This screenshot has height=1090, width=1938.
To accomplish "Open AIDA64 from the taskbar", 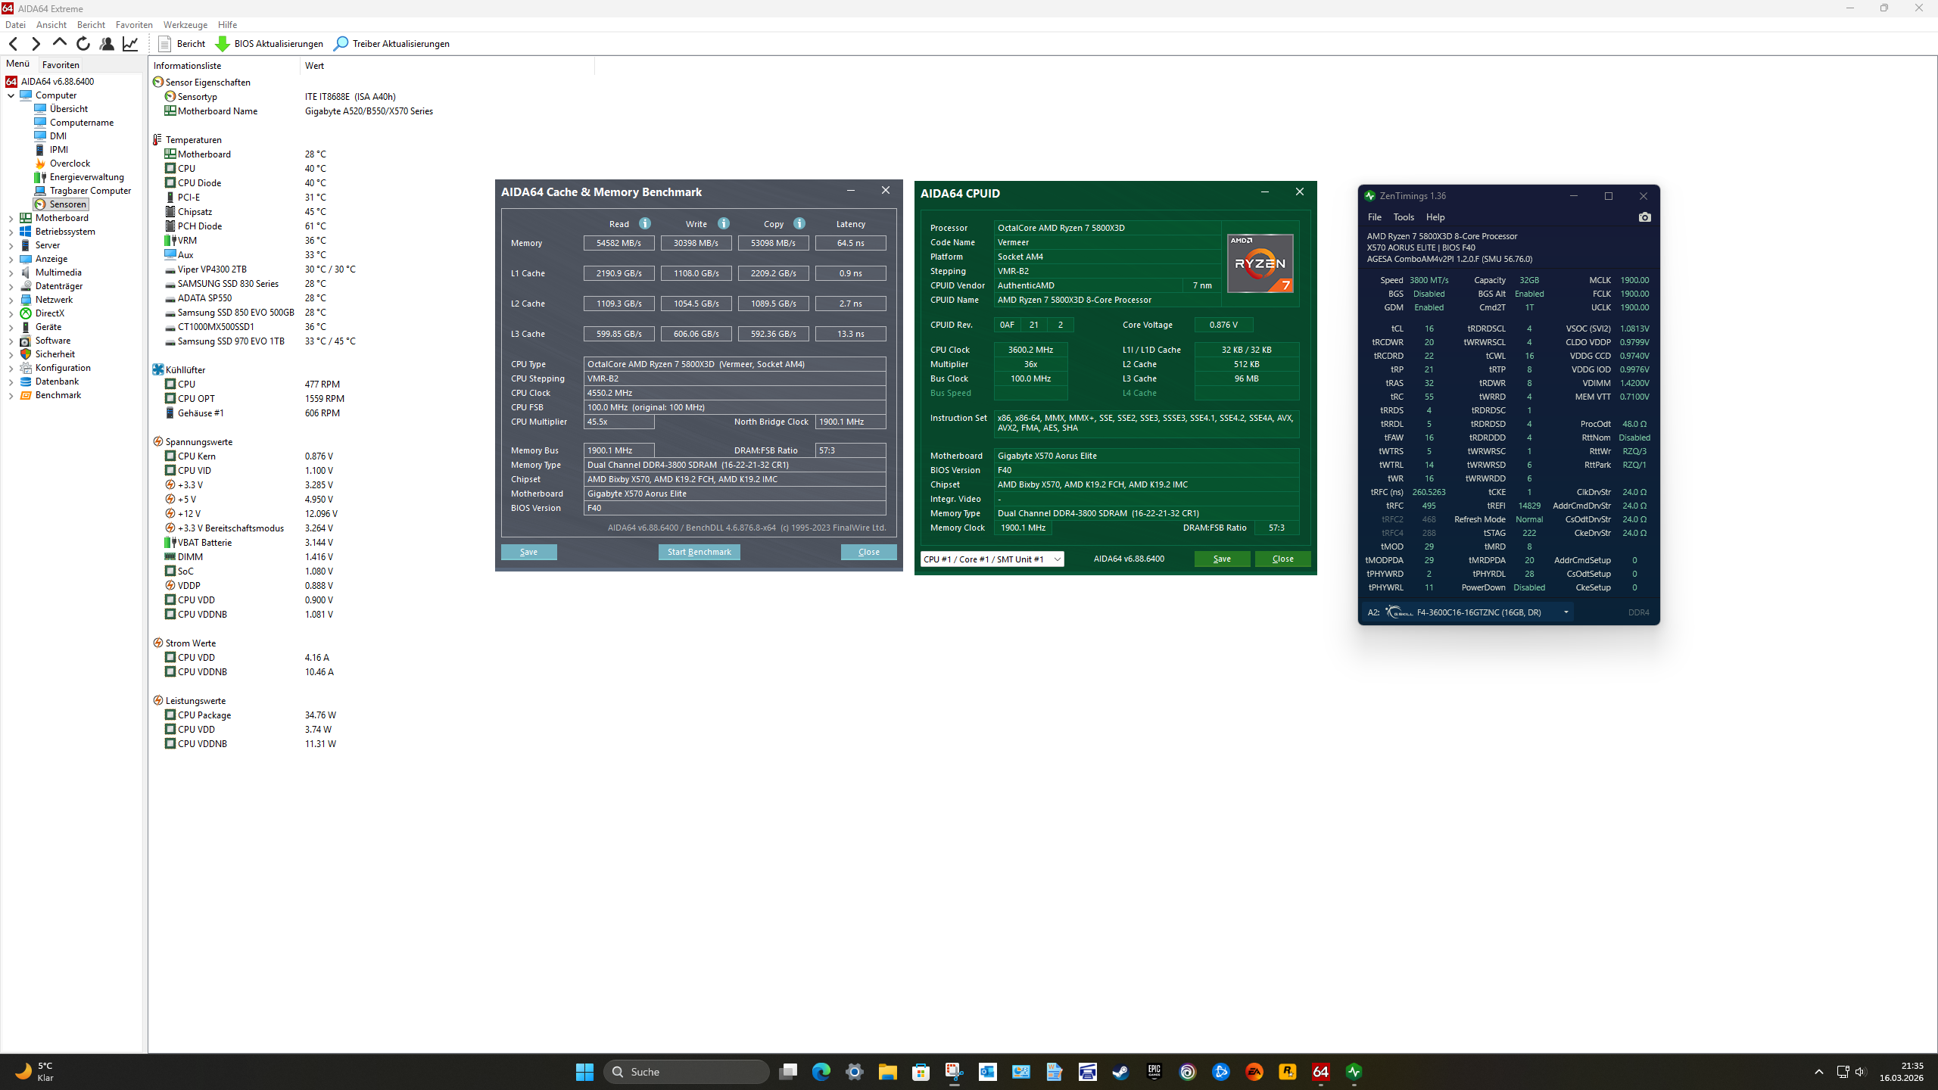I will tap(1320, 1072).
